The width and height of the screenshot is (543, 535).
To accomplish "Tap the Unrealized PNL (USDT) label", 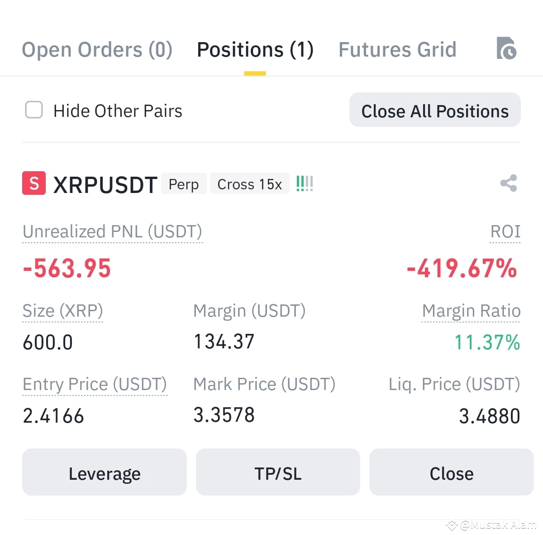I will [x=113, y=232].
